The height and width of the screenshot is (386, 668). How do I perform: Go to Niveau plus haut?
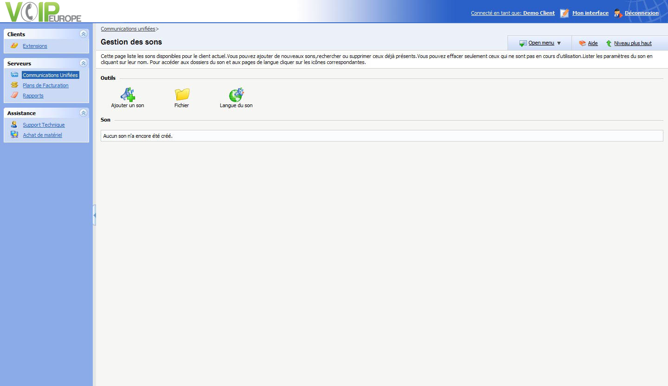point(632,43)
